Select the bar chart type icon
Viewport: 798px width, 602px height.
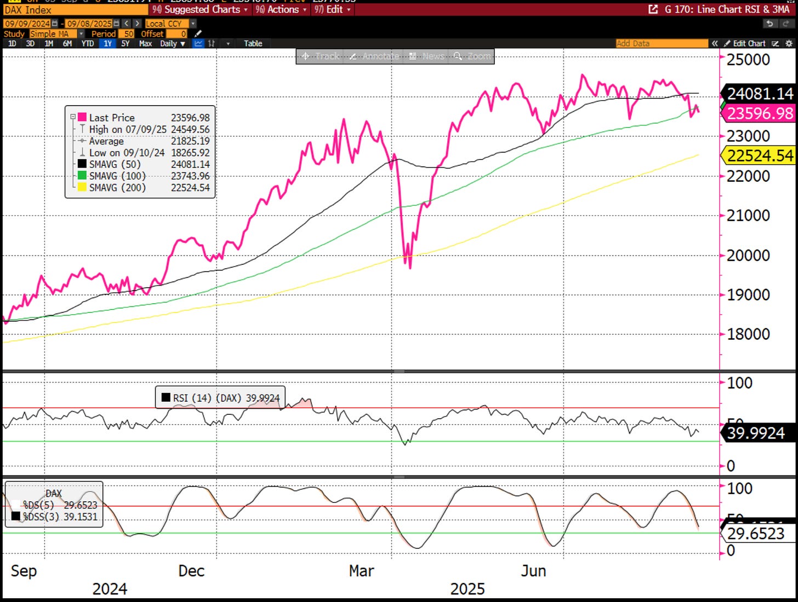[x=211, y=43]
